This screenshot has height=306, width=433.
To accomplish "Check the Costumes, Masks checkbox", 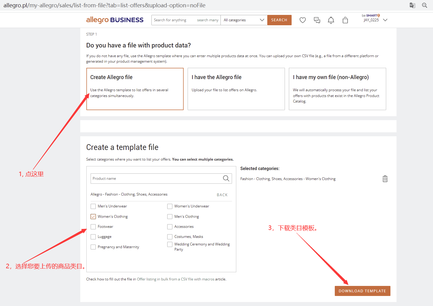I will [x=170, y=237].
